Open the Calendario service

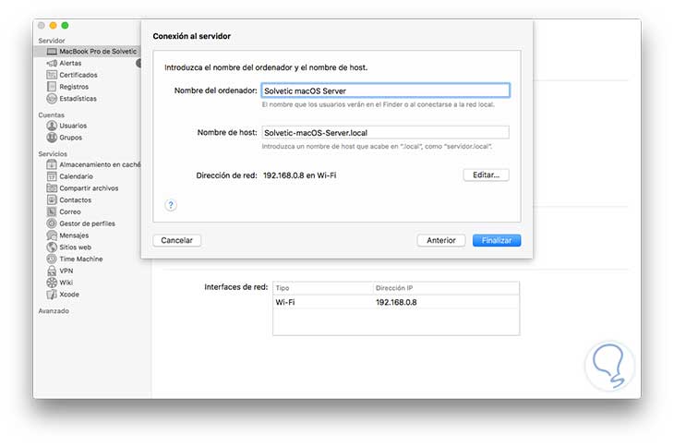tap(76, 175)
